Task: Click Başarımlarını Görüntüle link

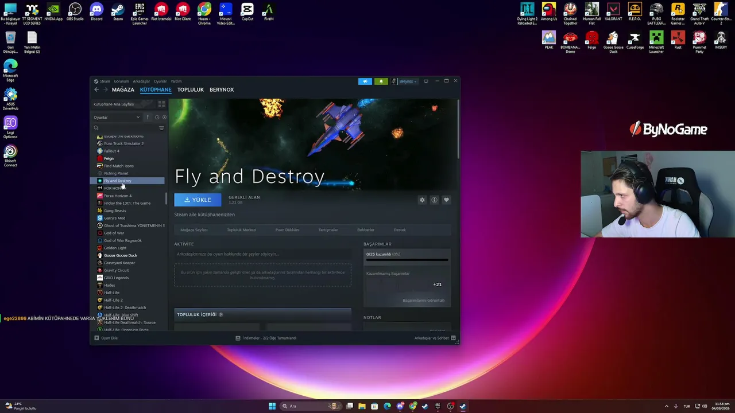Action: coord(424,301)
